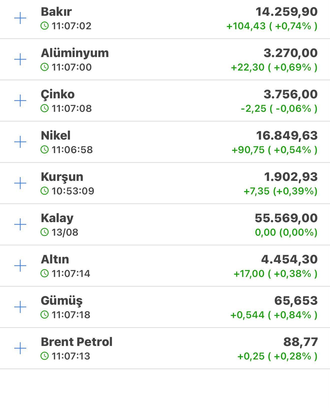This screenshot has width=330, height=409.
Task: Click the clock icon under Kalay
Action: pyautogui.click(x=44, y=232)
